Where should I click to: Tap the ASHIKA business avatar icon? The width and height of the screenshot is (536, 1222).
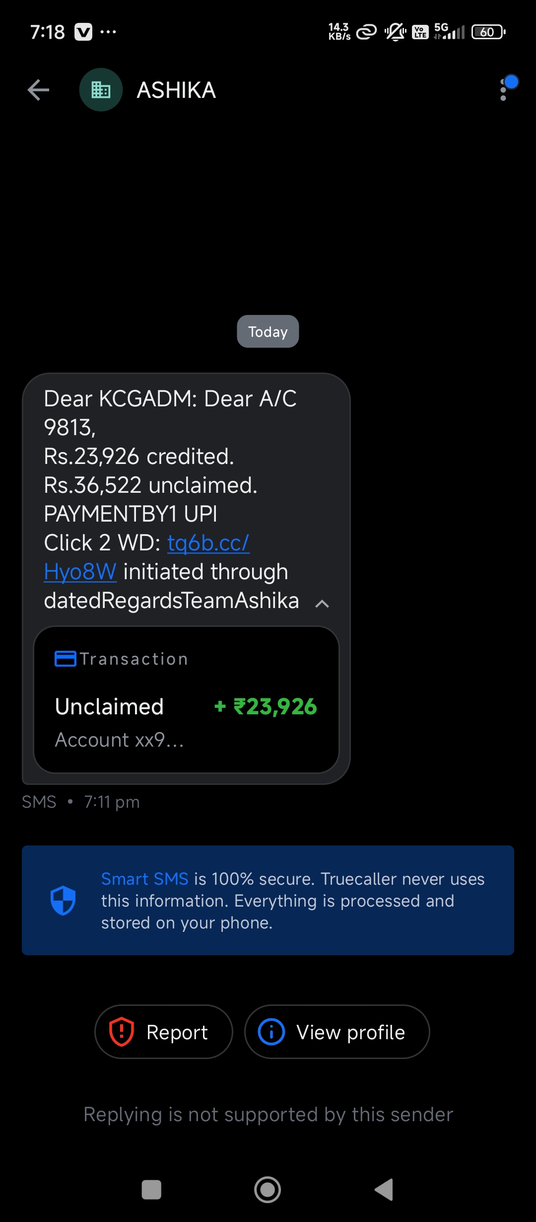pyautogui.click(x=101, y=90)
